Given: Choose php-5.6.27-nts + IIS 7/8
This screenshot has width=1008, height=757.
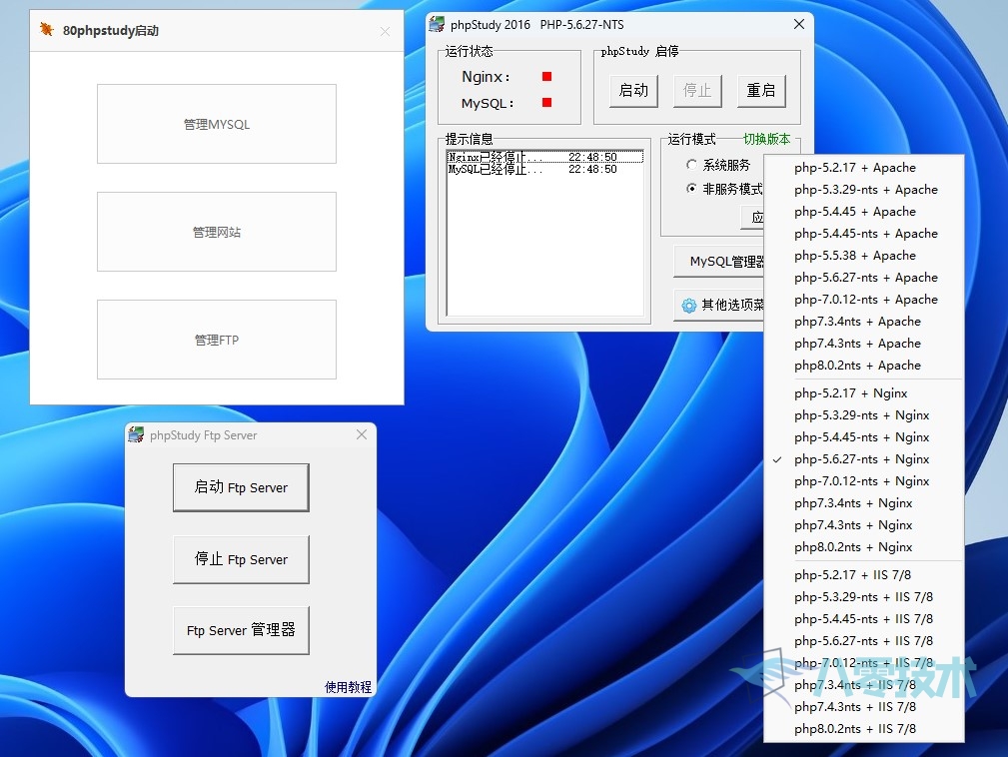Looking at the screenshot, I should (x=864, y=641).
